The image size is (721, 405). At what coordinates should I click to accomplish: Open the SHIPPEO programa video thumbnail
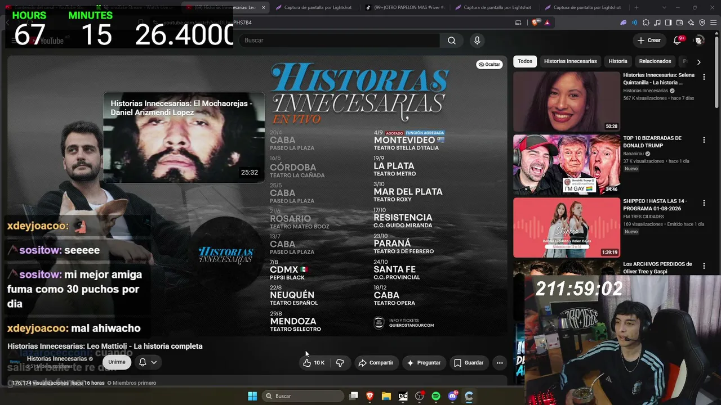coord(566,228)
